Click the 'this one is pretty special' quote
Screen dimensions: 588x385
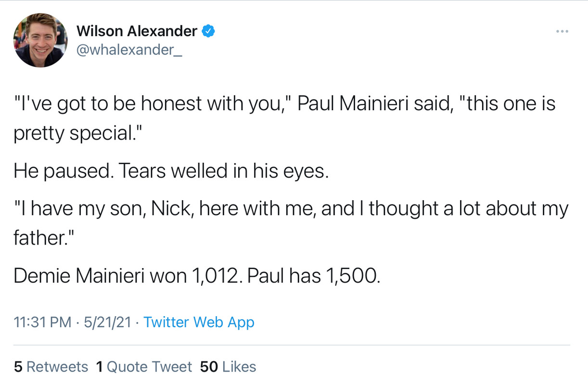pos(284,118)
